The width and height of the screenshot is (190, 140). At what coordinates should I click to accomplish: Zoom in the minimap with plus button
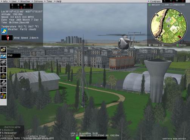163,45
